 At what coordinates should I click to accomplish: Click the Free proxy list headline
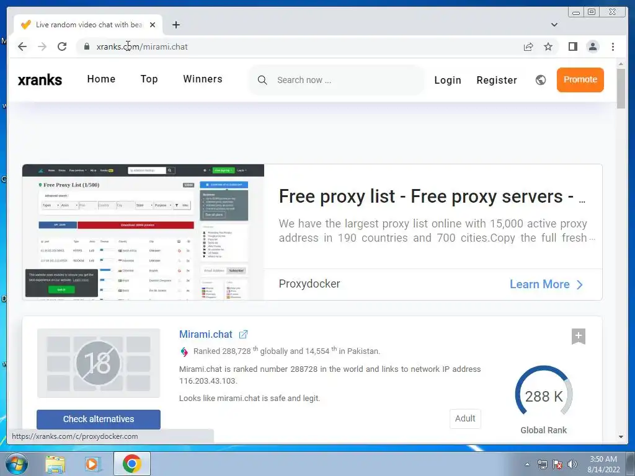click(432, 196)
